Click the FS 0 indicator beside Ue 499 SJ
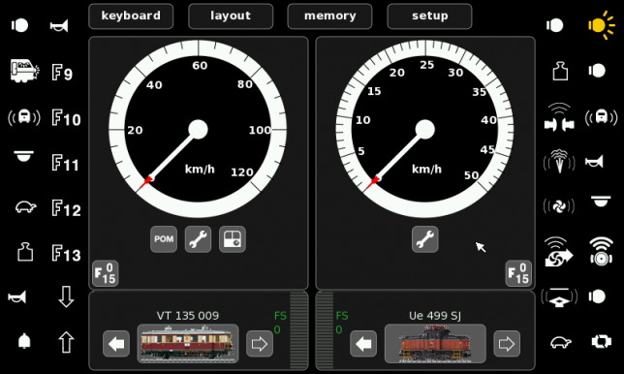 (x=342, y=323)
